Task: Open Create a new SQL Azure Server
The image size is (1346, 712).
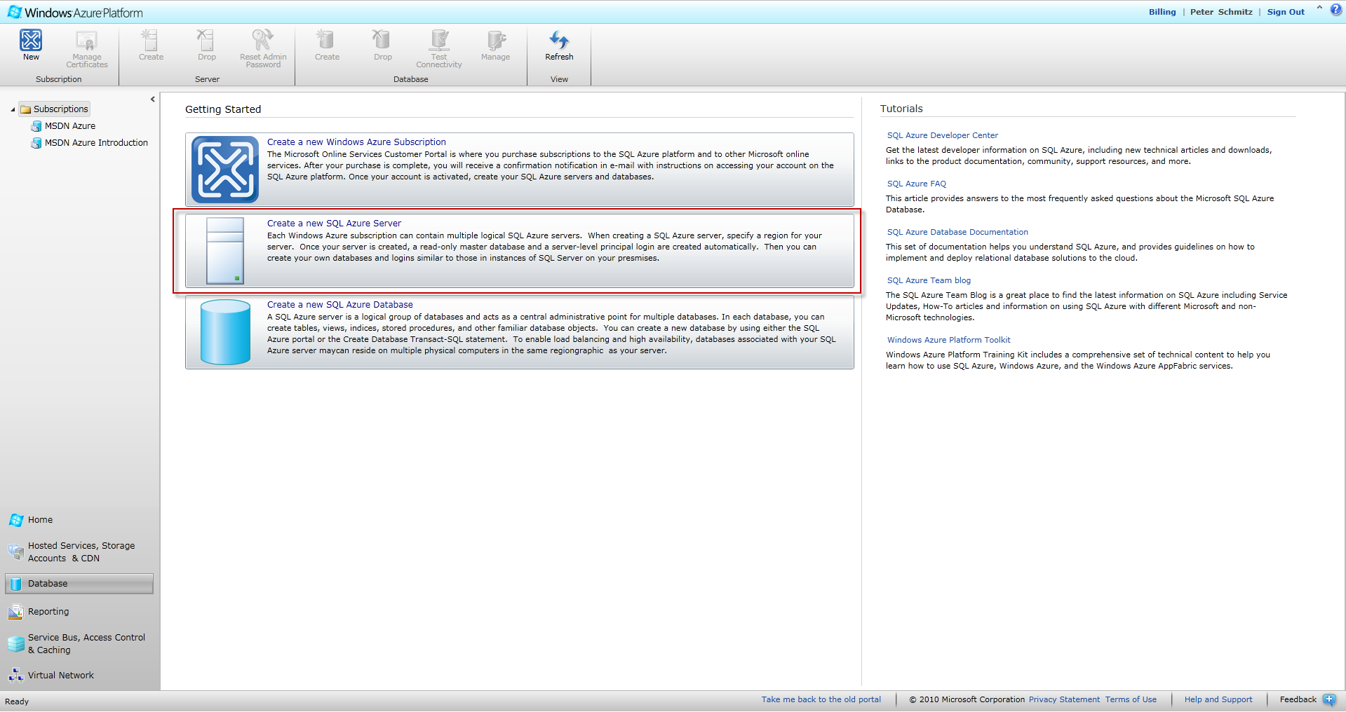Action: (334, 223)
